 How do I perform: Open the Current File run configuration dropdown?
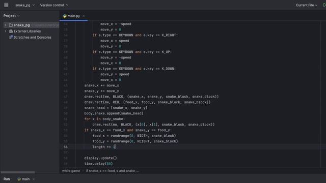point(307,5)
